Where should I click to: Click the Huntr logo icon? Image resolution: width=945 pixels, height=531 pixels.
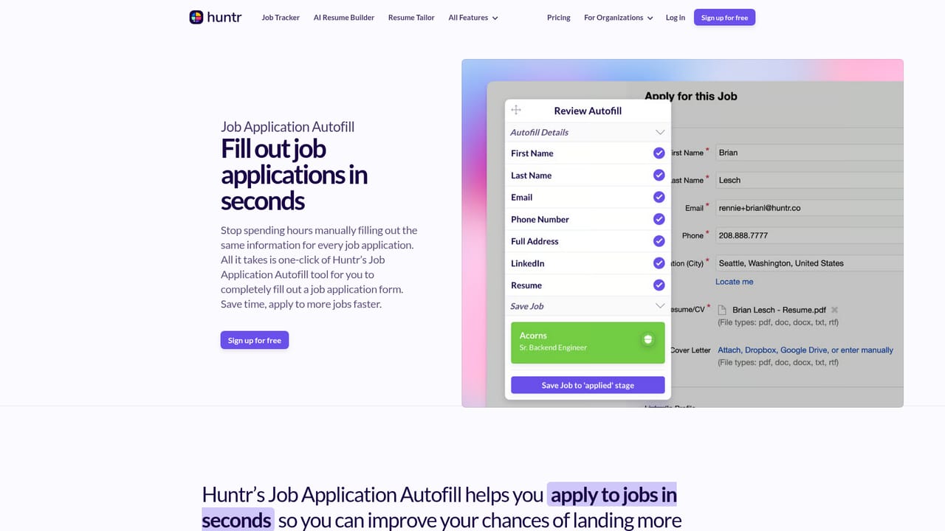(x=196, y=17)
